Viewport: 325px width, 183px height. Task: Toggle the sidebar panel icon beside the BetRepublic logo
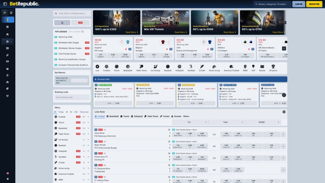point(5,4)
